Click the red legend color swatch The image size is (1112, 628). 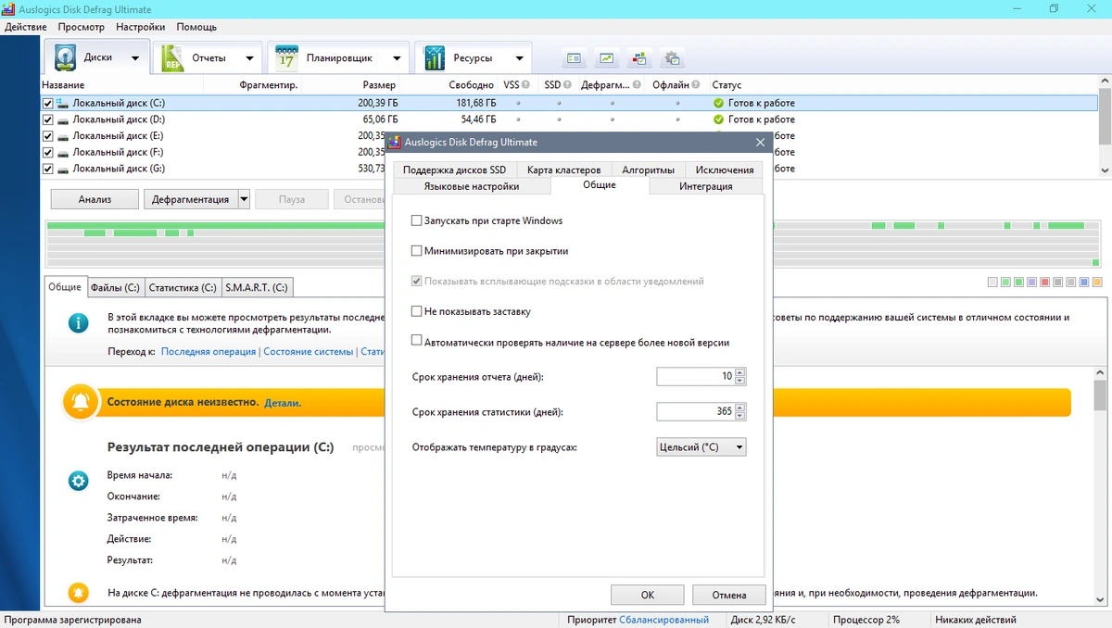tap(1045, 283)
